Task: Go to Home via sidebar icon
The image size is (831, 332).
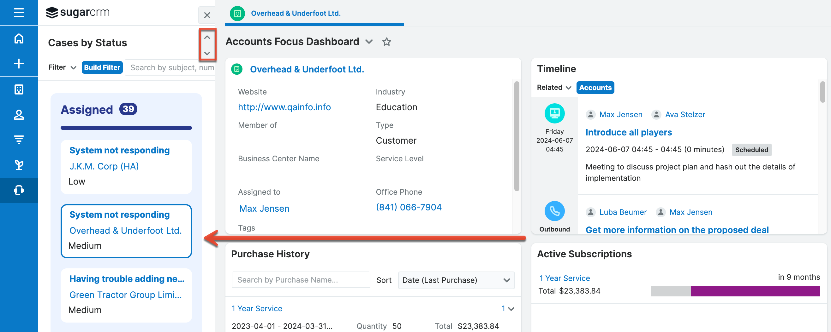Action: click(x=19, y=39)
